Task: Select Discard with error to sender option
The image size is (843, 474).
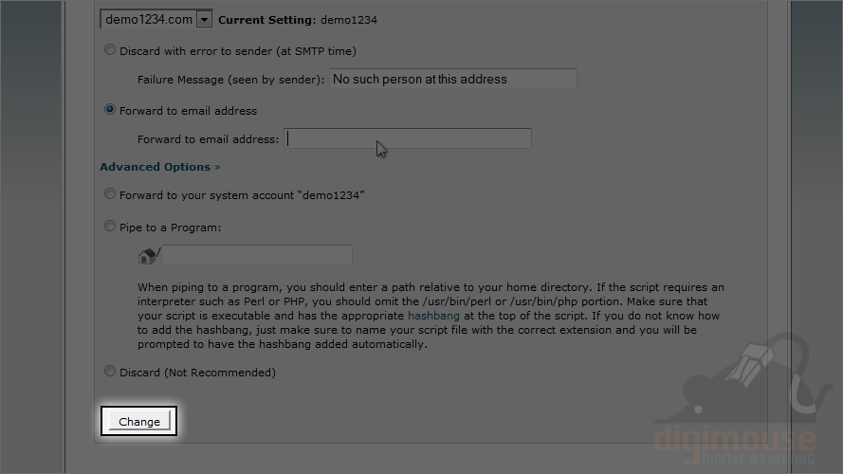Action: 110,50
